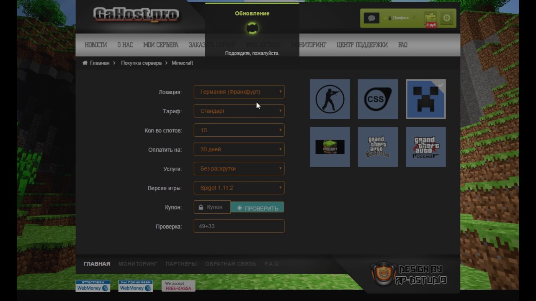Open FAQ in the top navigation
This screenshot has width=536, height=301.
click(403, 45)
